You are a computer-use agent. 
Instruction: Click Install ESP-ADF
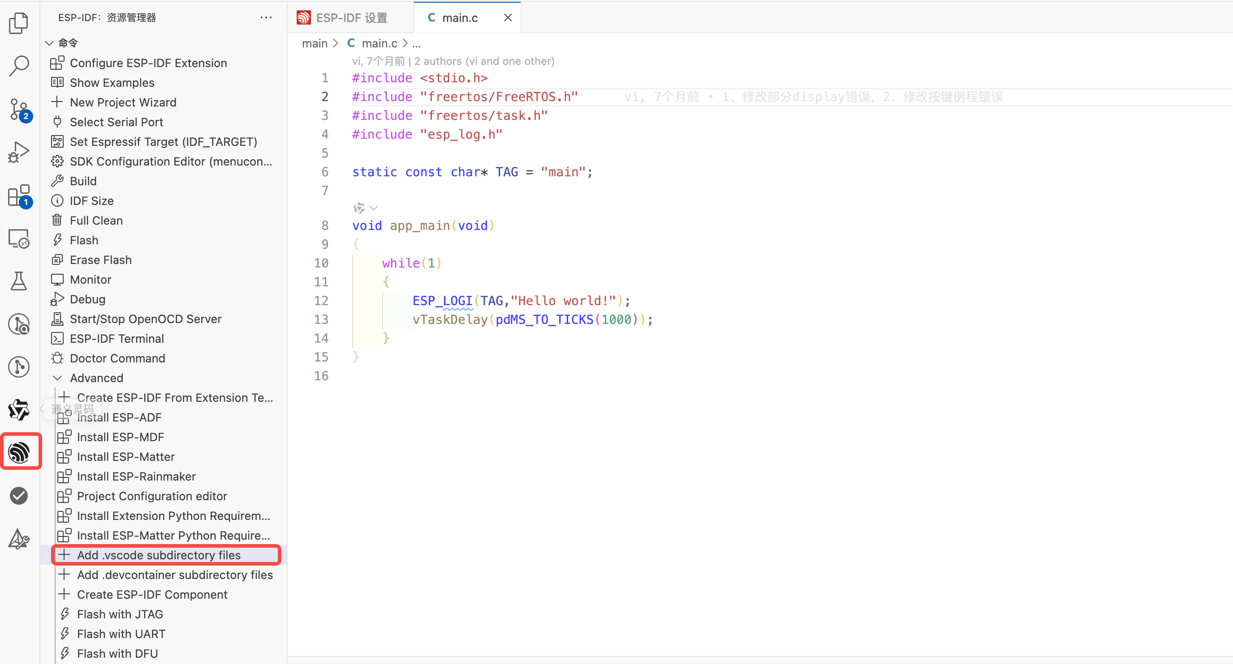pos(119,417)
